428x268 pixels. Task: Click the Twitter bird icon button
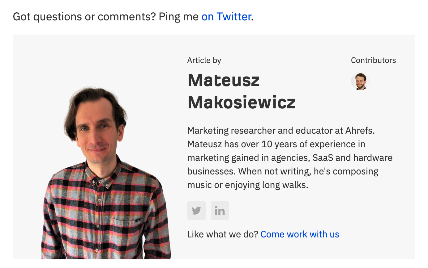pyautogui.click(x=196, y=211)
